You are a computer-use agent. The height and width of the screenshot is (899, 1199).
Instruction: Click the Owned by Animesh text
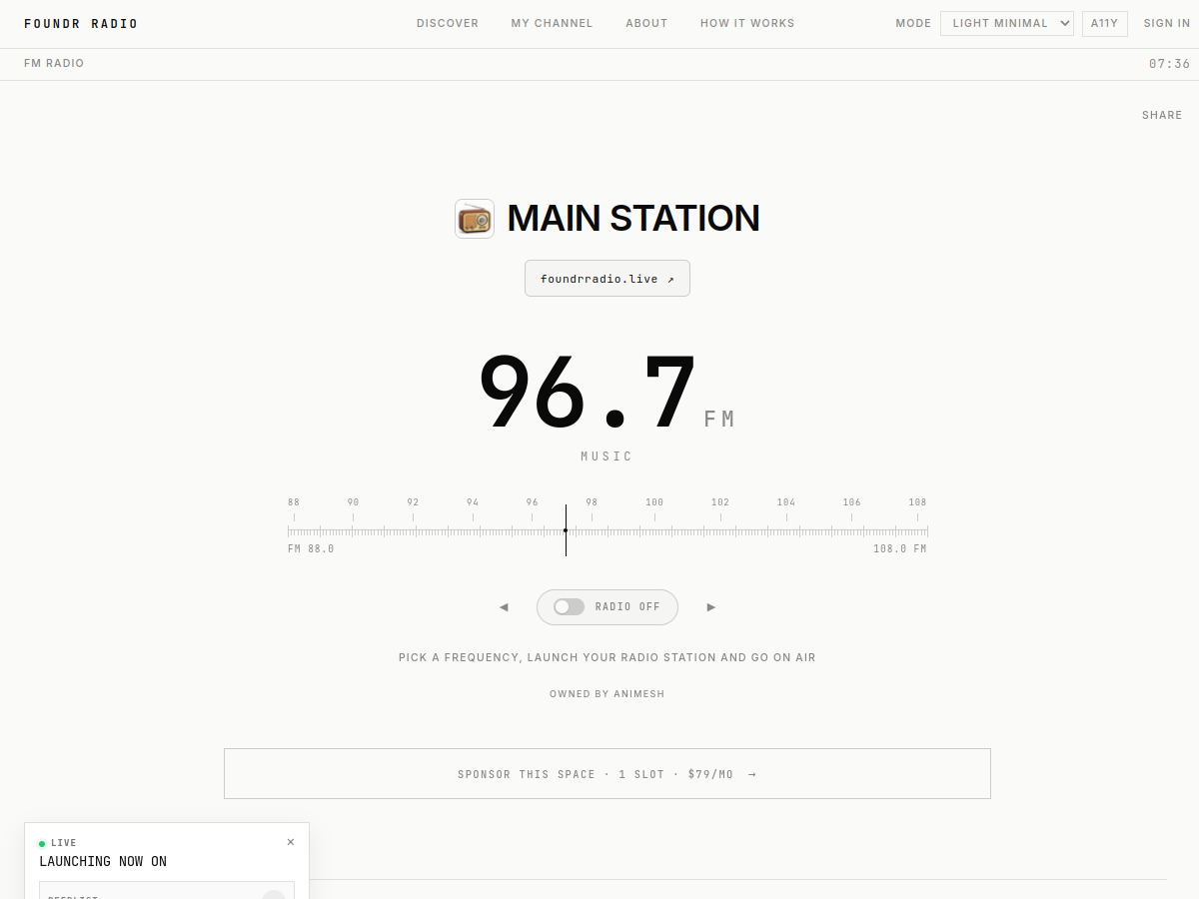pyautogui.click(x=607, y=694)
